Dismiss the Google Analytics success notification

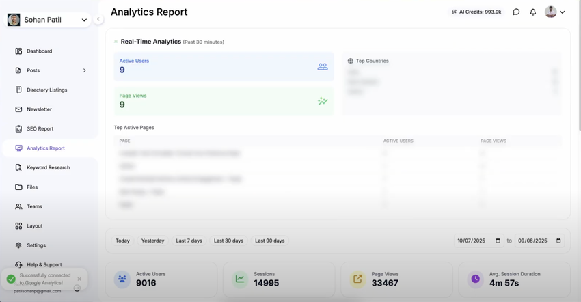click(79, 279)
